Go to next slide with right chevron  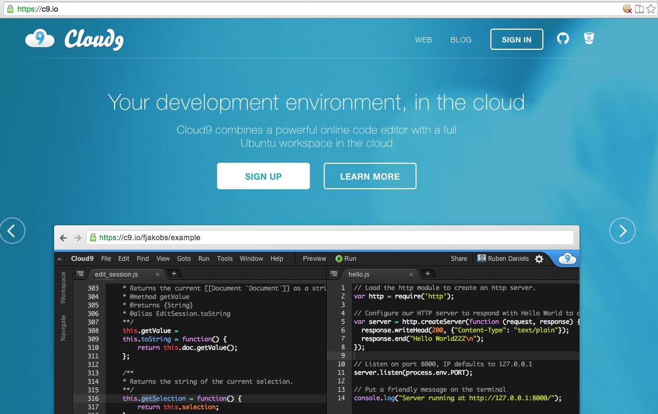pos(622,231)
